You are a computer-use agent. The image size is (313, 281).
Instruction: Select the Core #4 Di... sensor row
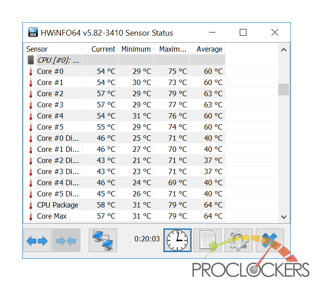(x=125, y=183)
